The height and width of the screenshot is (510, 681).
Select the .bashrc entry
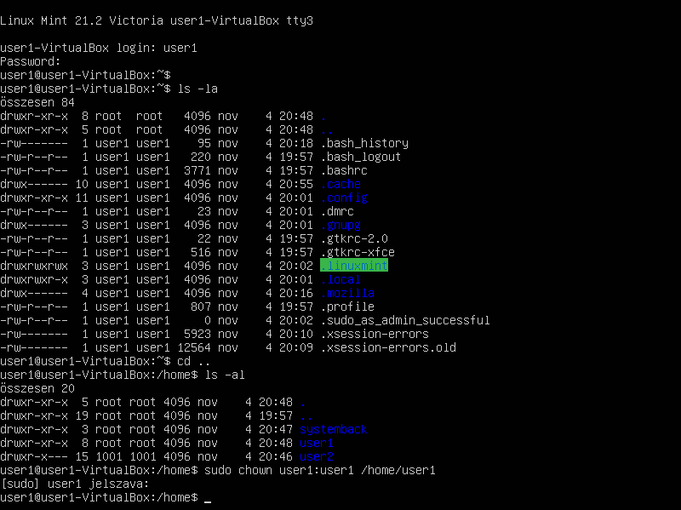[x=344, y=170]
